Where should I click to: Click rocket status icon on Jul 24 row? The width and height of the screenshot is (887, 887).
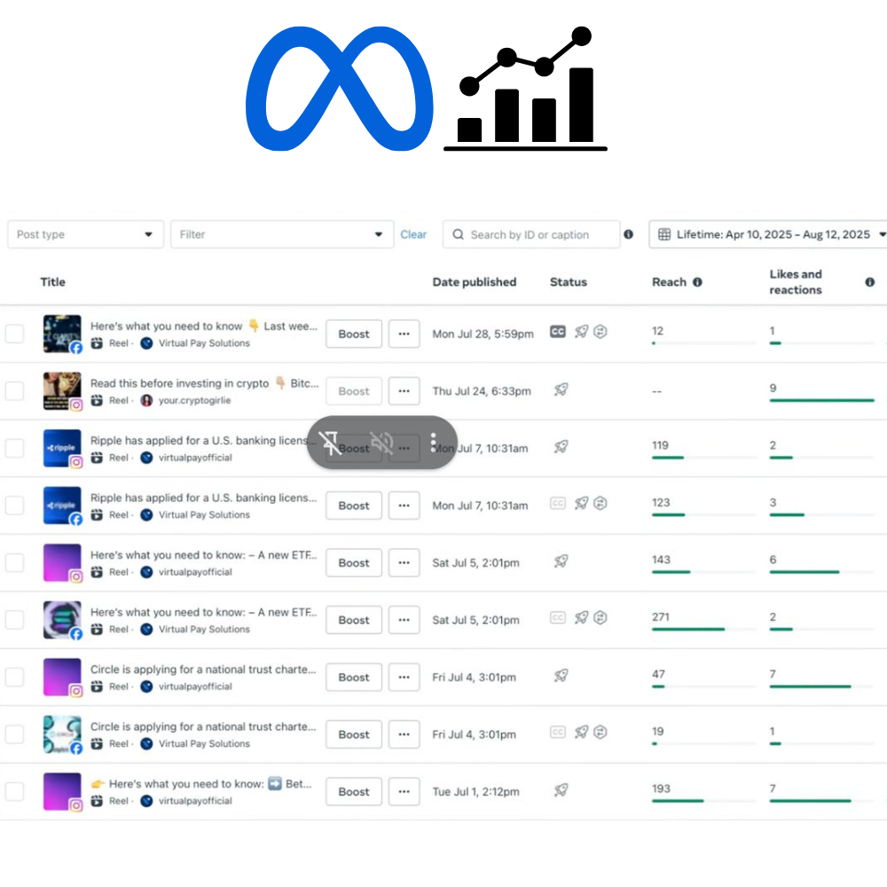point(561,389)
